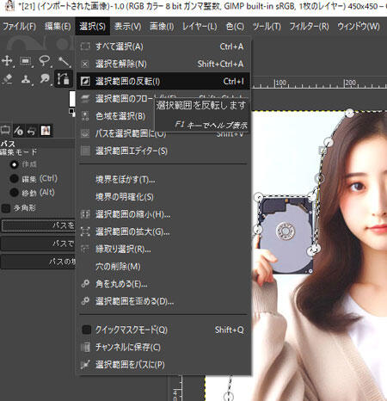Select the Paths tool
This screenshot has width=387, height=401.
[63, 78]
